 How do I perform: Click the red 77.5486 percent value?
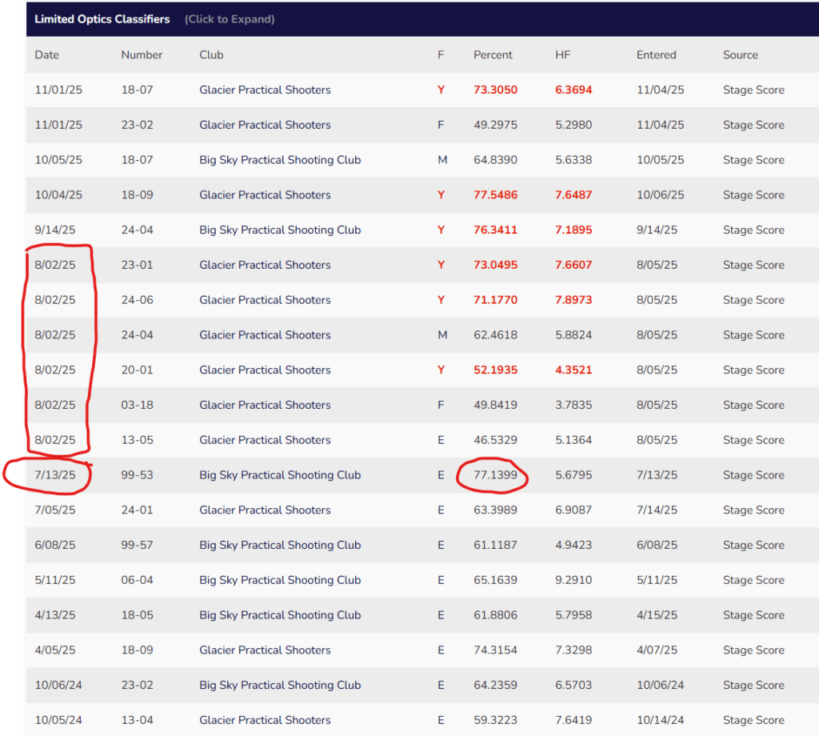pyautogui.click(x=495, y=195)
